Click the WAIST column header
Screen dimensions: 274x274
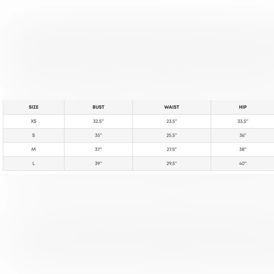(172, 107)
